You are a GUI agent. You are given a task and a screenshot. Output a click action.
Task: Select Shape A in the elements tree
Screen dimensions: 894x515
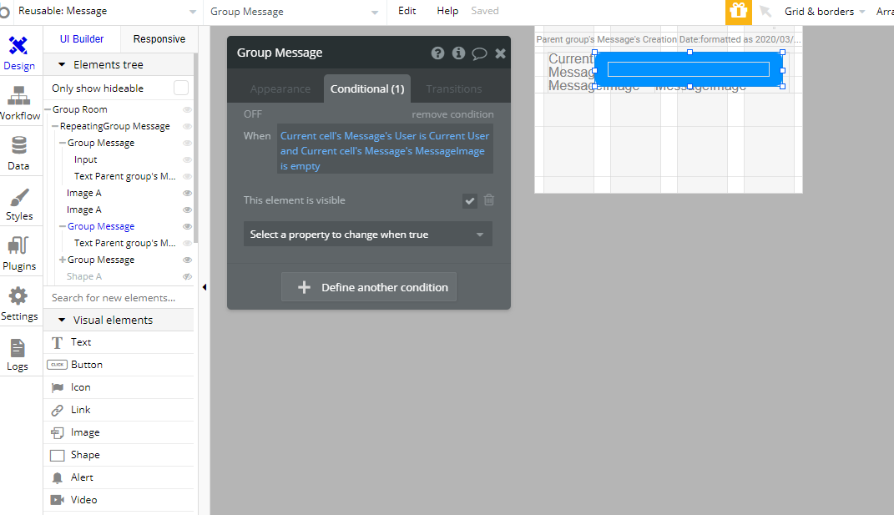[83, 276]
